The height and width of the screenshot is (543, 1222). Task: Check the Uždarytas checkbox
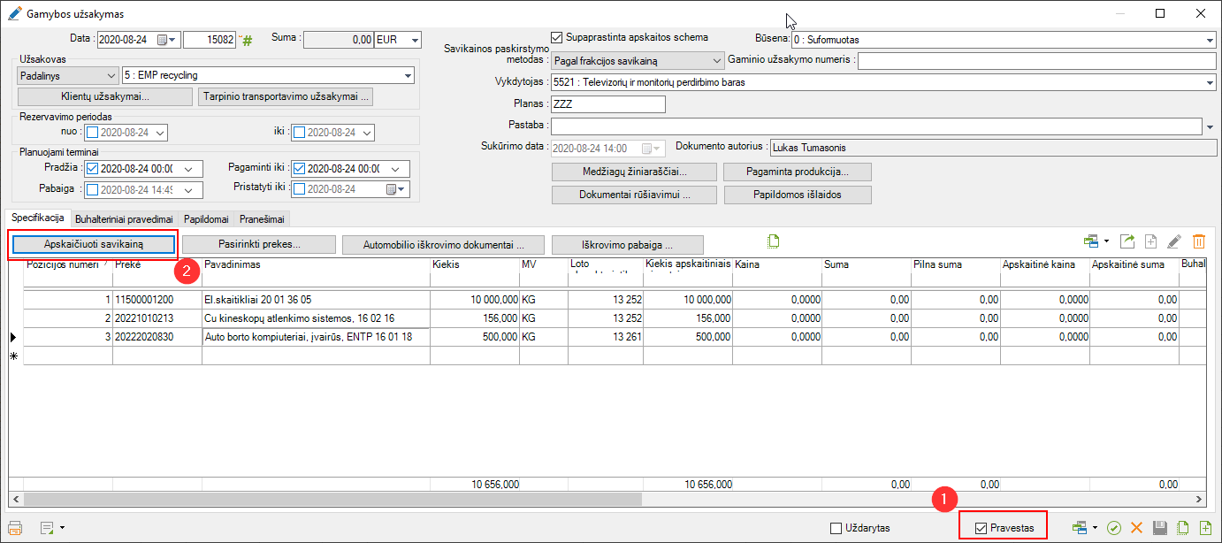coord(836,528)
